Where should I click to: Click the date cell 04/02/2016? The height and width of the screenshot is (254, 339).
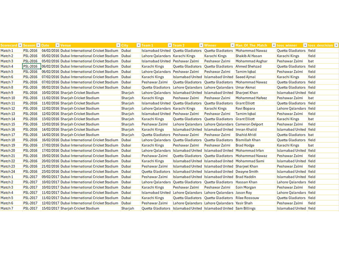click(50, 50)
